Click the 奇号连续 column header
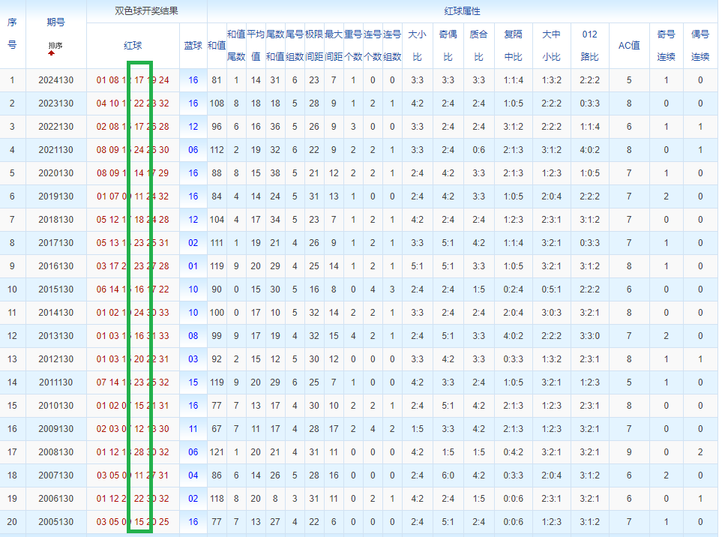 click(666, 45)
